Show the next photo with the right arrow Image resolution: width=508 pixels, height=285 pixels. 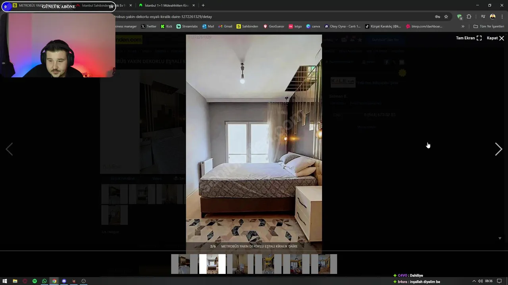tap(498, 149)
